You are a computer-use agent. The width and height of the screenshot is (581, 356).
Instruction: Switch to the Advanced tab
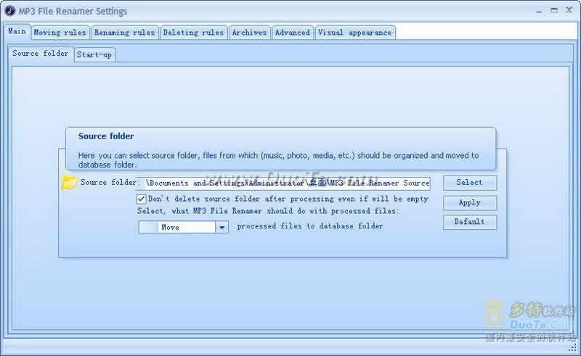point(293,33)
